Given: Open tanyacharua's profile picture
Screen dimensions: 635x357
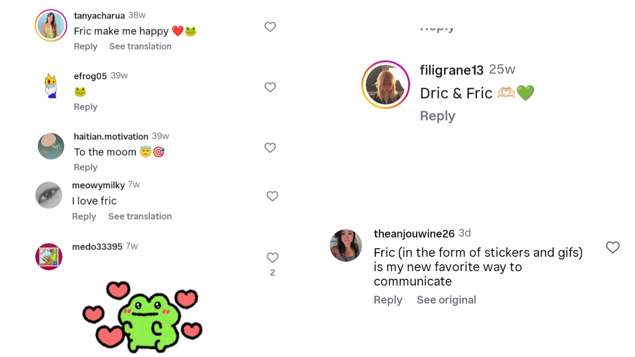Looking at the screenshot, I should (x=51, y=25).
